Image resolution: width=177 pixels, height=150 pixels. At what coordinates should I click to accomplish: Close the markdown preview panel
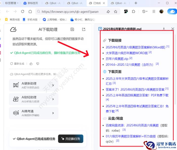click(x=173, y=29)
